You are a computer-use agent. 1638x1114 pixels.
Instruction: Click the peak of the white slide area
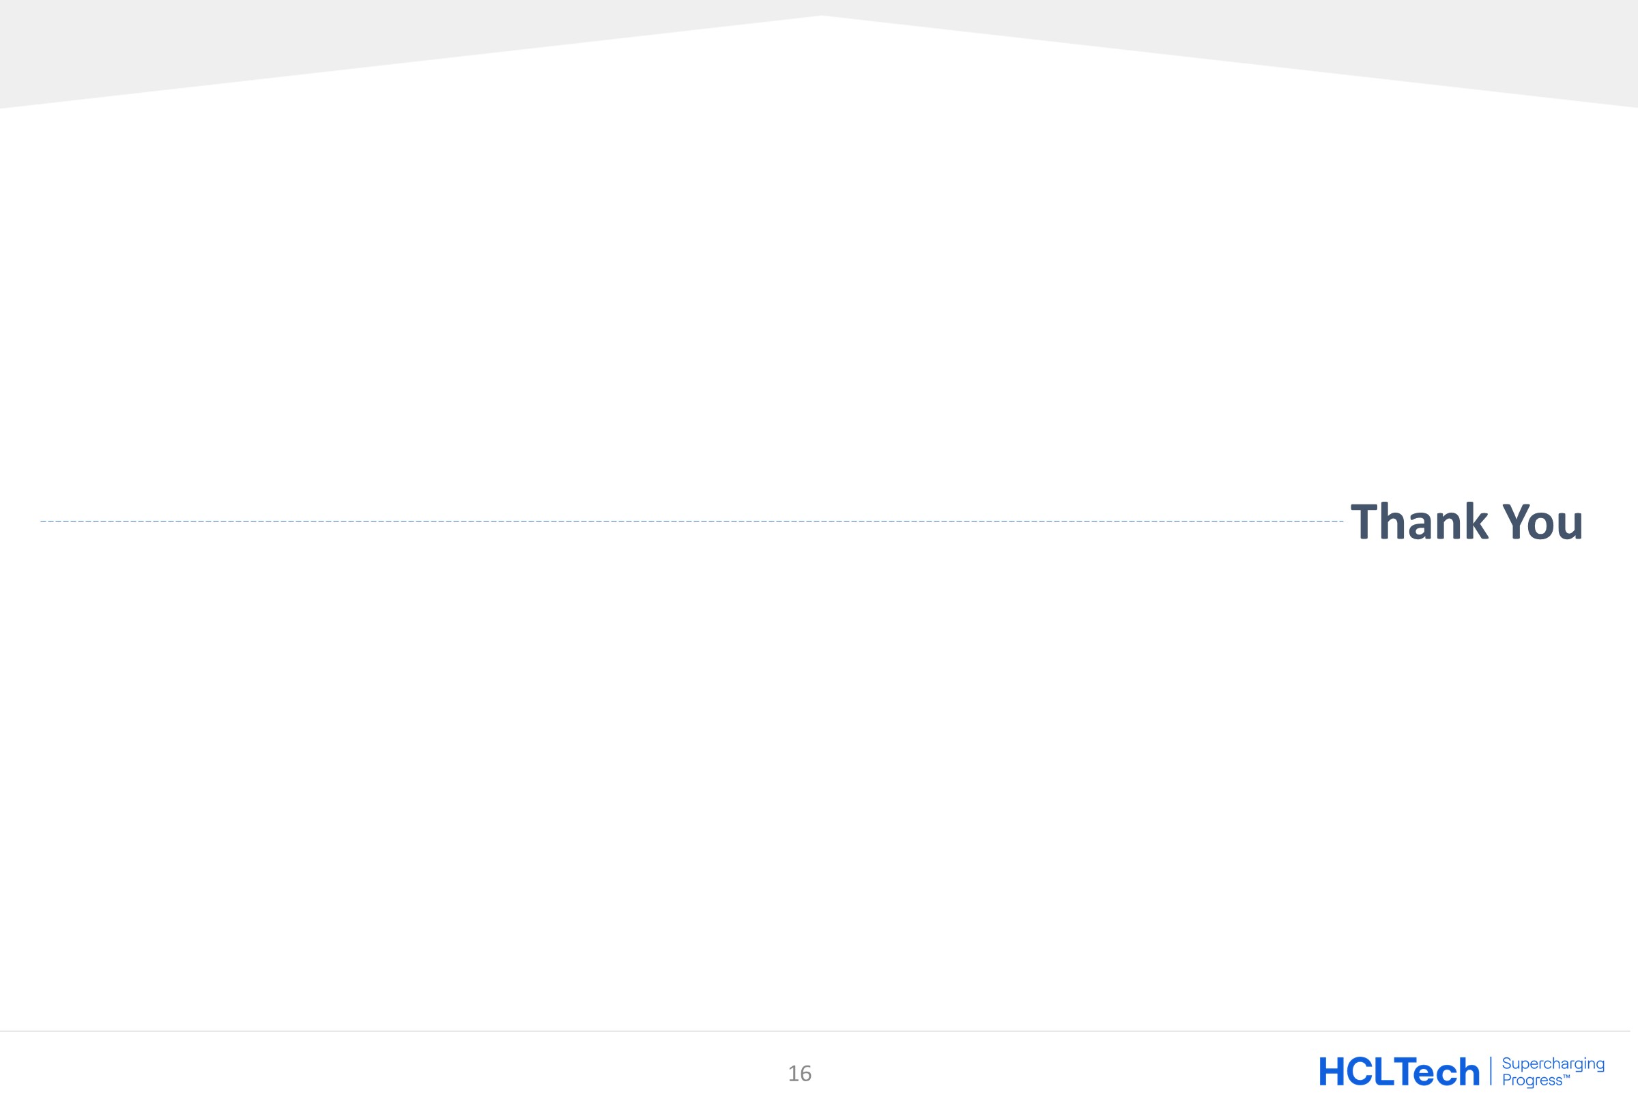tap(821, 18)
